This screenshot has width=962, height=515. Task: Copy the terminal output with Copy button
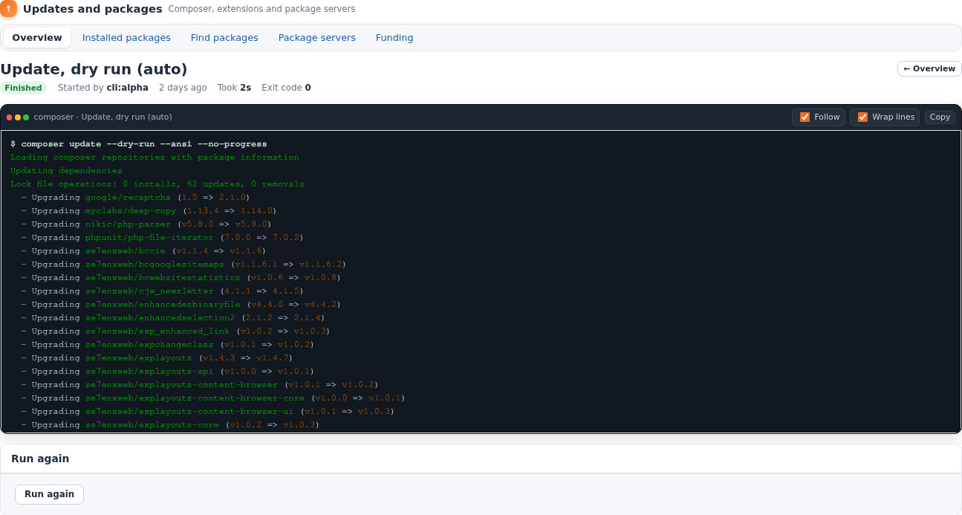(x=940, y=117)
